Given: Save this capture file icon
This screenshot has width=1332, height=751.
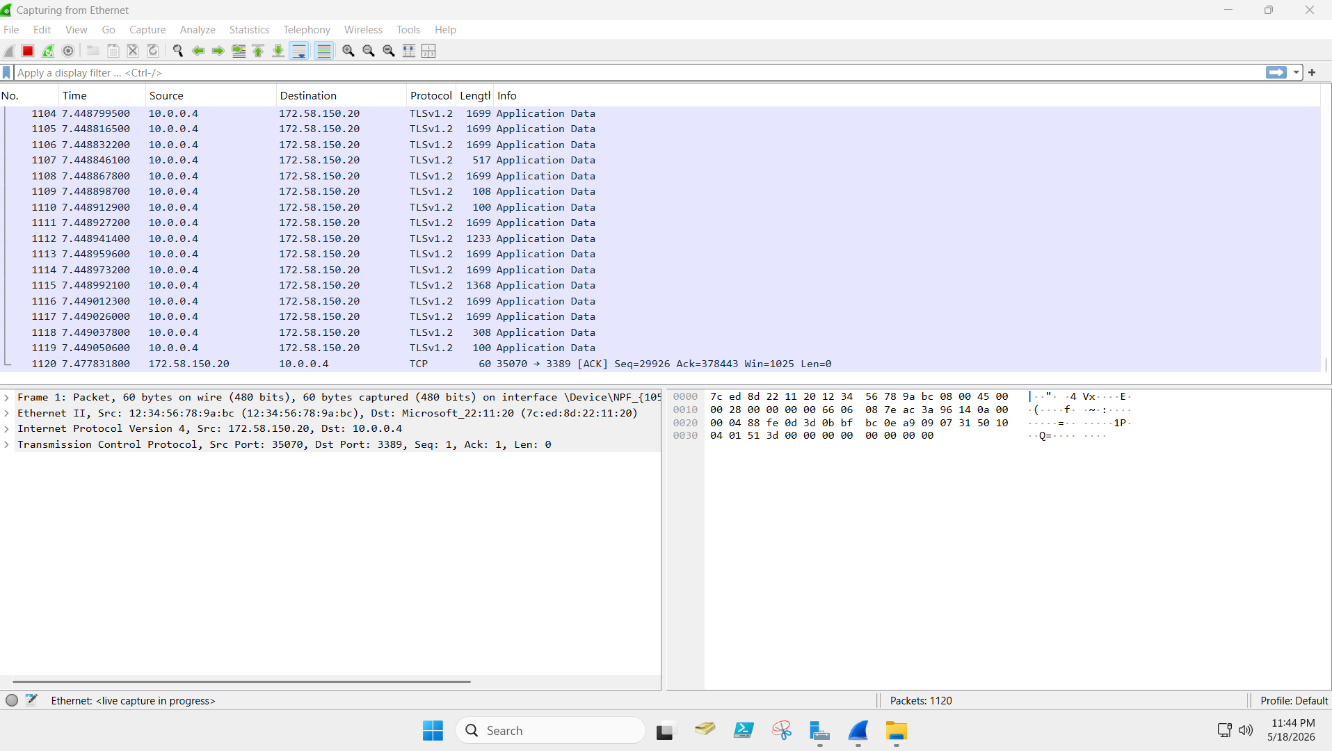Looking at the screenshot, I should pos(113,51).
